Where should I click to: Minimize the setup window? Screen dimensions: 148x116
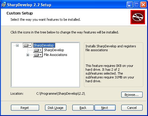[x=130, y=5]
